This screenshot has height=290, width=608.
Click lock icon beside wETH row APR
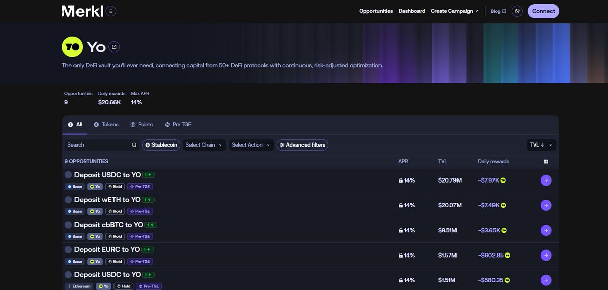tap(401, 205)
